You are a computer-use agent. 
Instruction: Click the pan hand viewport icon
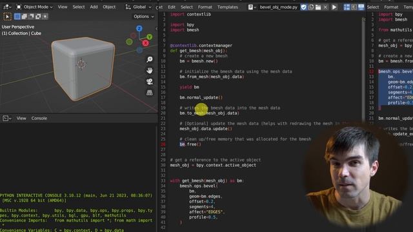pos(150,70)
